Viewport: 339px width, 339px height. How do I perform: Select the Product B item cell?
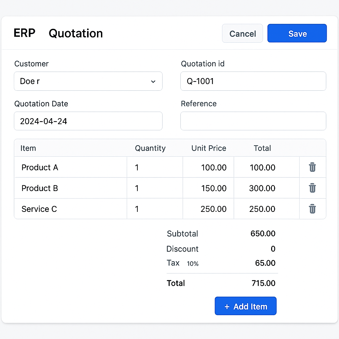tap(71, 188)
